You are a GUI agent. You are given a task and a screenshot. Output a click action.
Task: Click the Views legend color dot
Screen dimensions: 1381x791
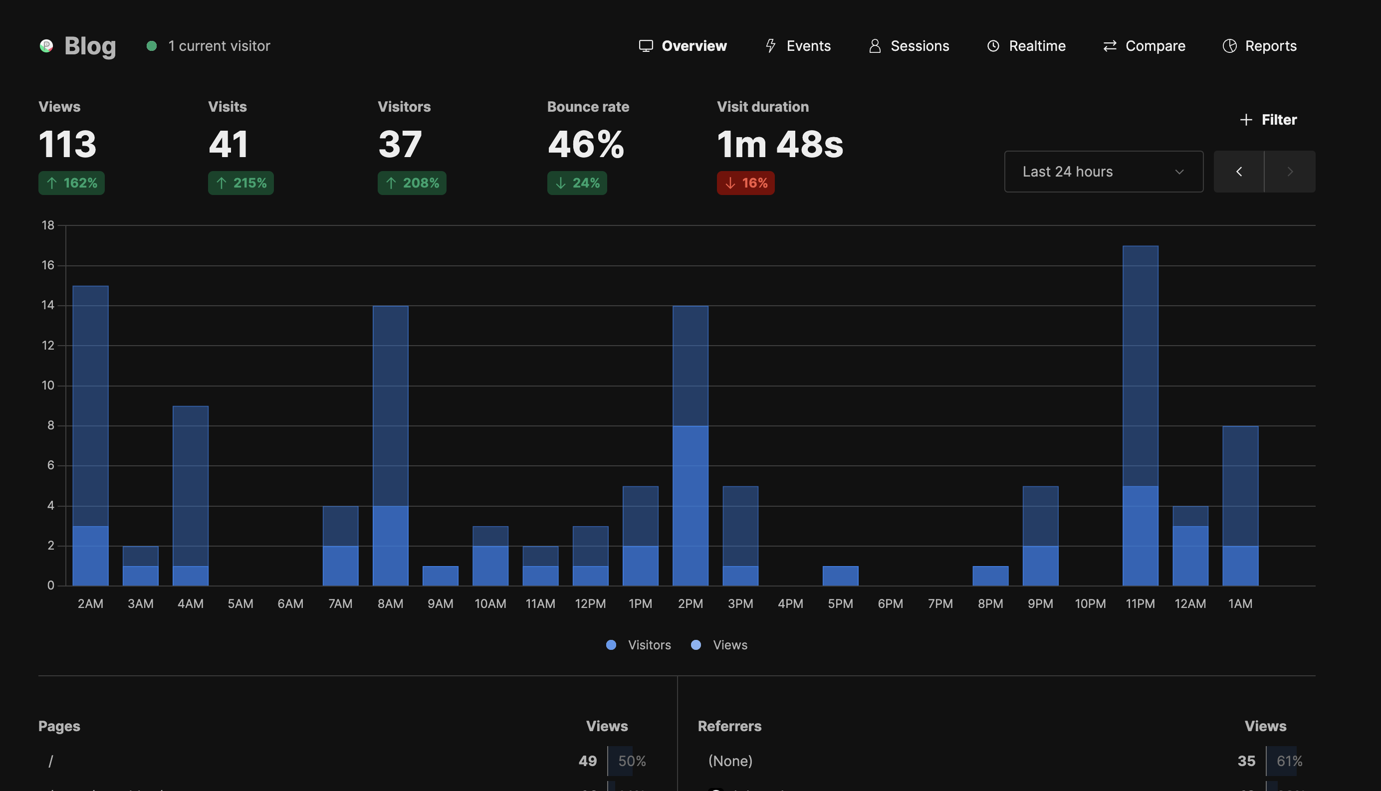coord(695,645)
